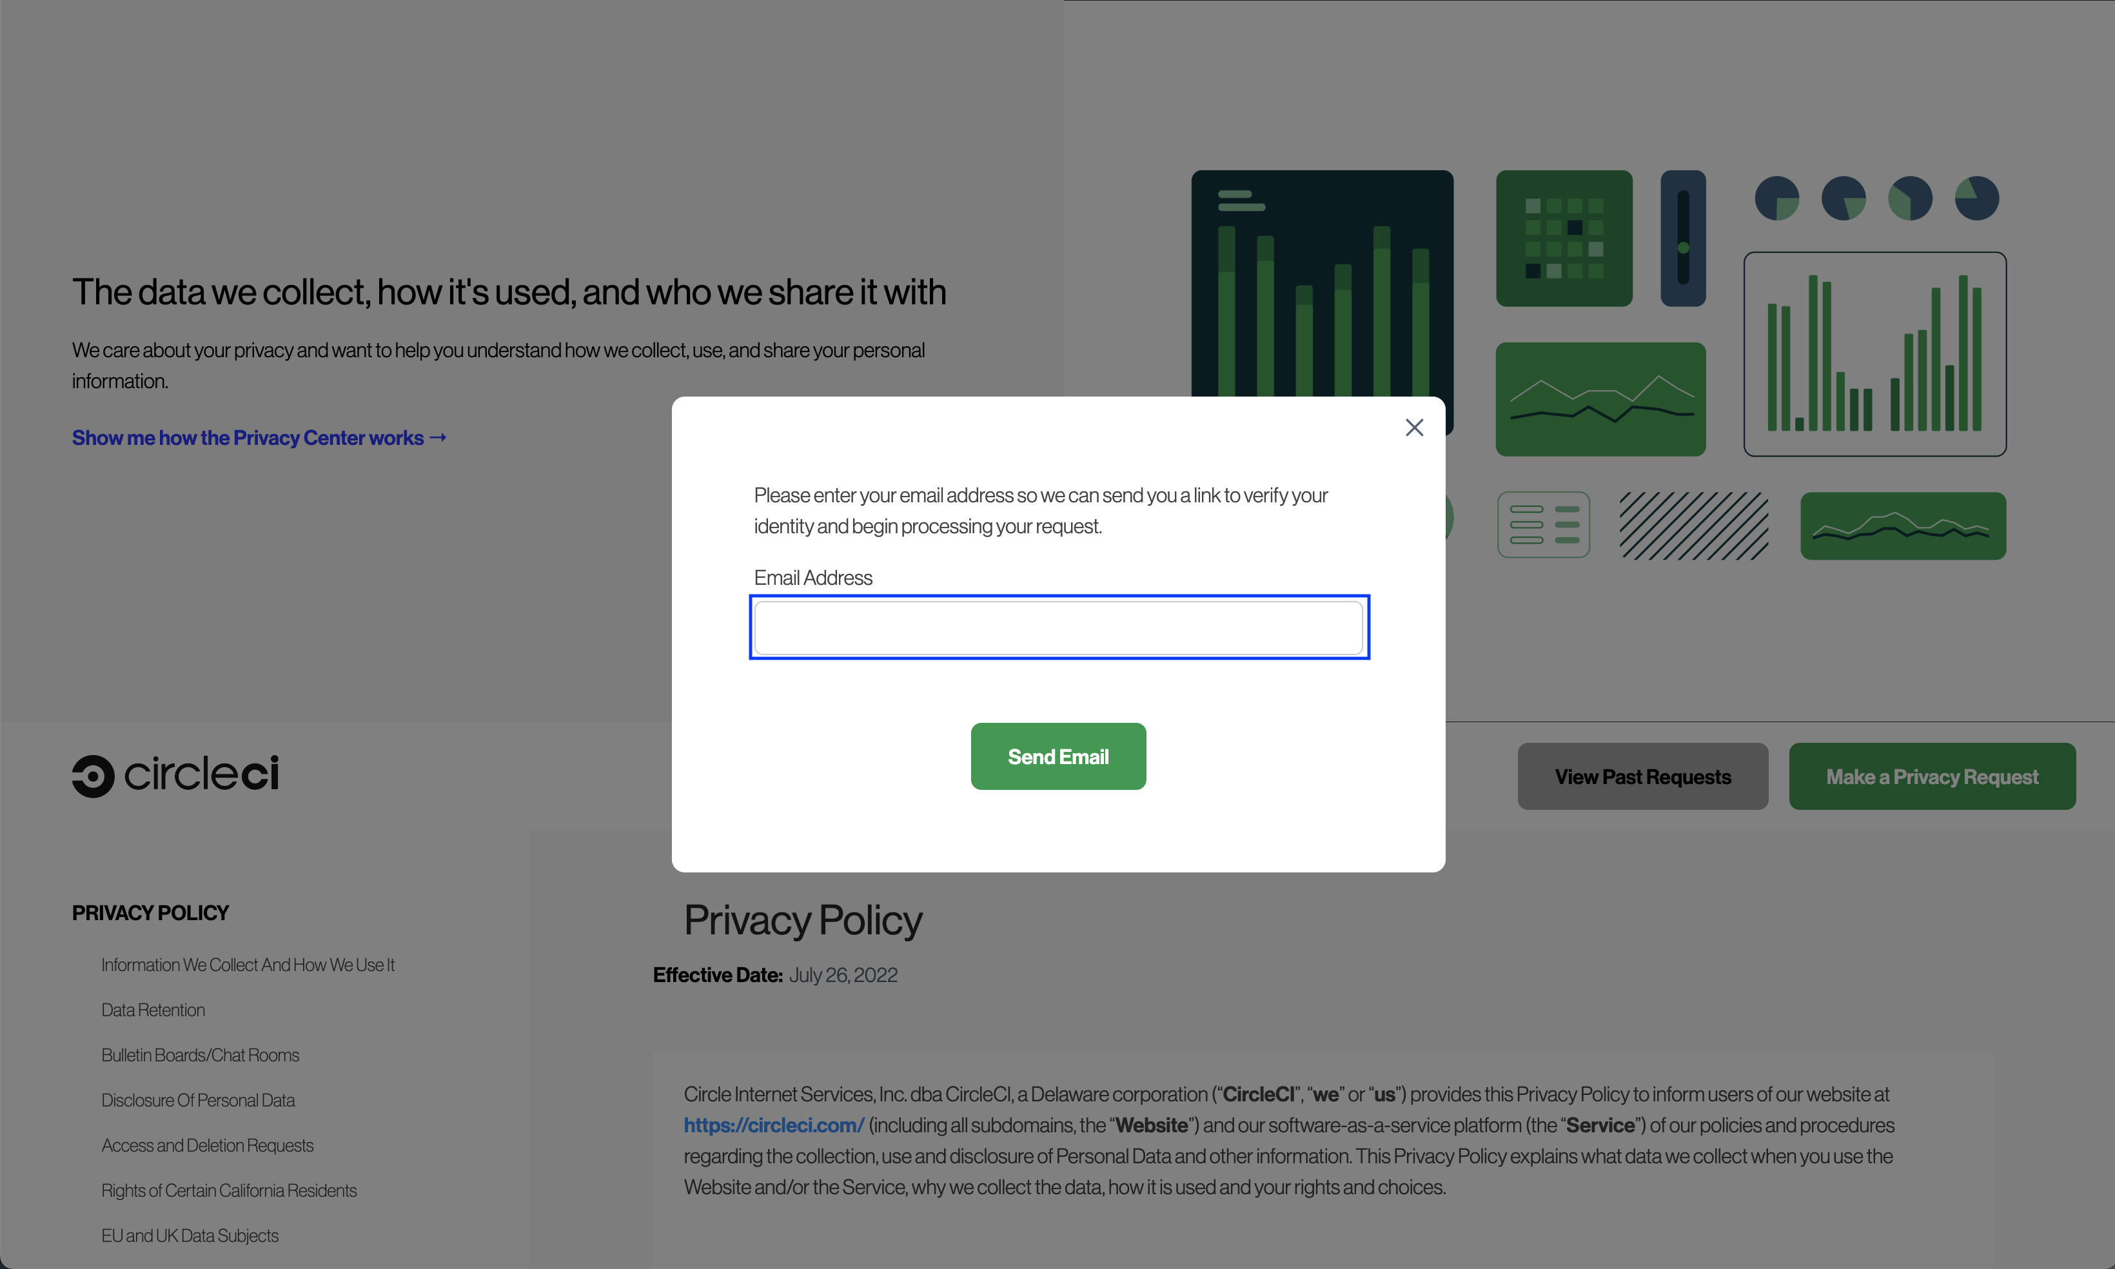Jump to Bulletin Boards/Chat Rooms section
2115x1269 pixels.
click(x=200, y=1055)
